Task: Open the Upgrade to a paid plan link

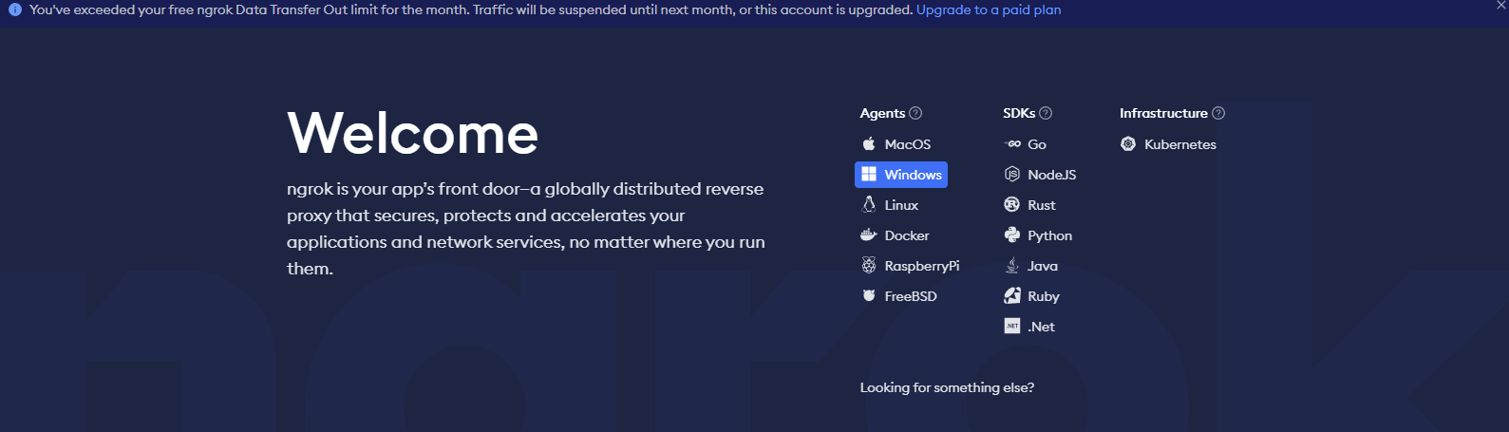Action: click(989, 9)
